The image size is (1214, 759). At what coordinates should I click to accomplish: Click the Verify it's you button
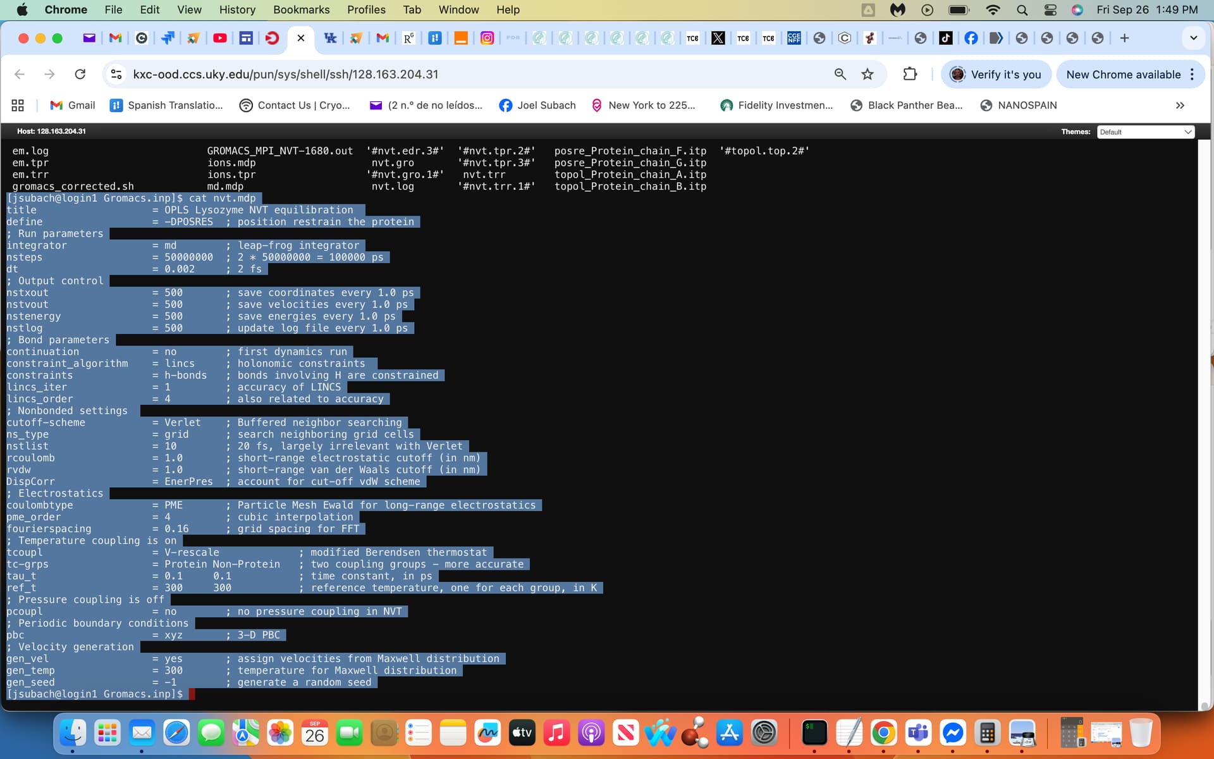[996, 74]
